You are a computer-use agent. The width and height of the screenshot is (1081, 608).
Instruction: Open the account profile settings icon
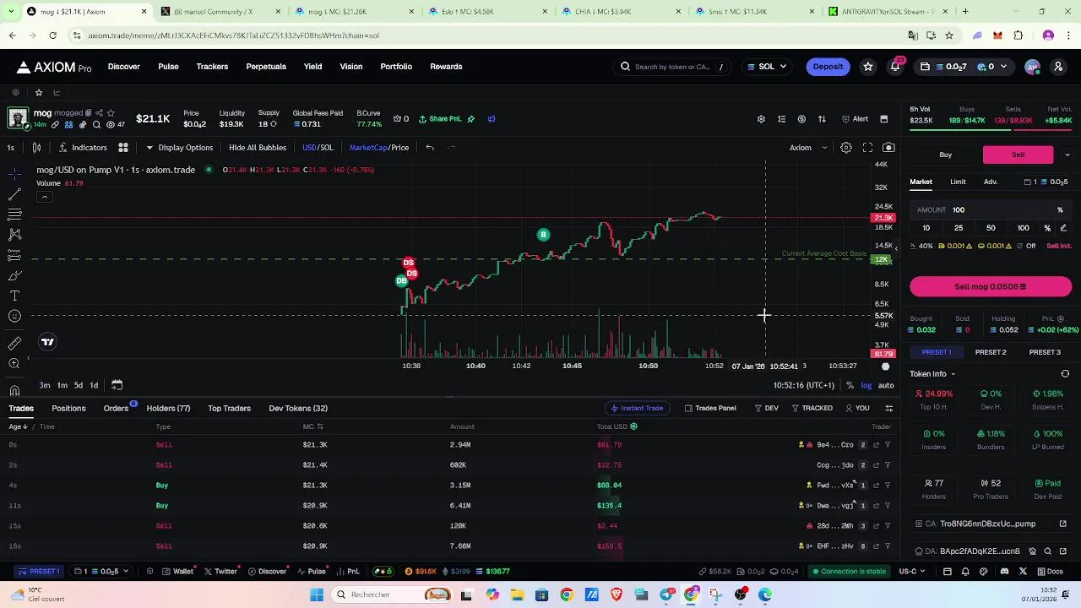coord(1058,67)
